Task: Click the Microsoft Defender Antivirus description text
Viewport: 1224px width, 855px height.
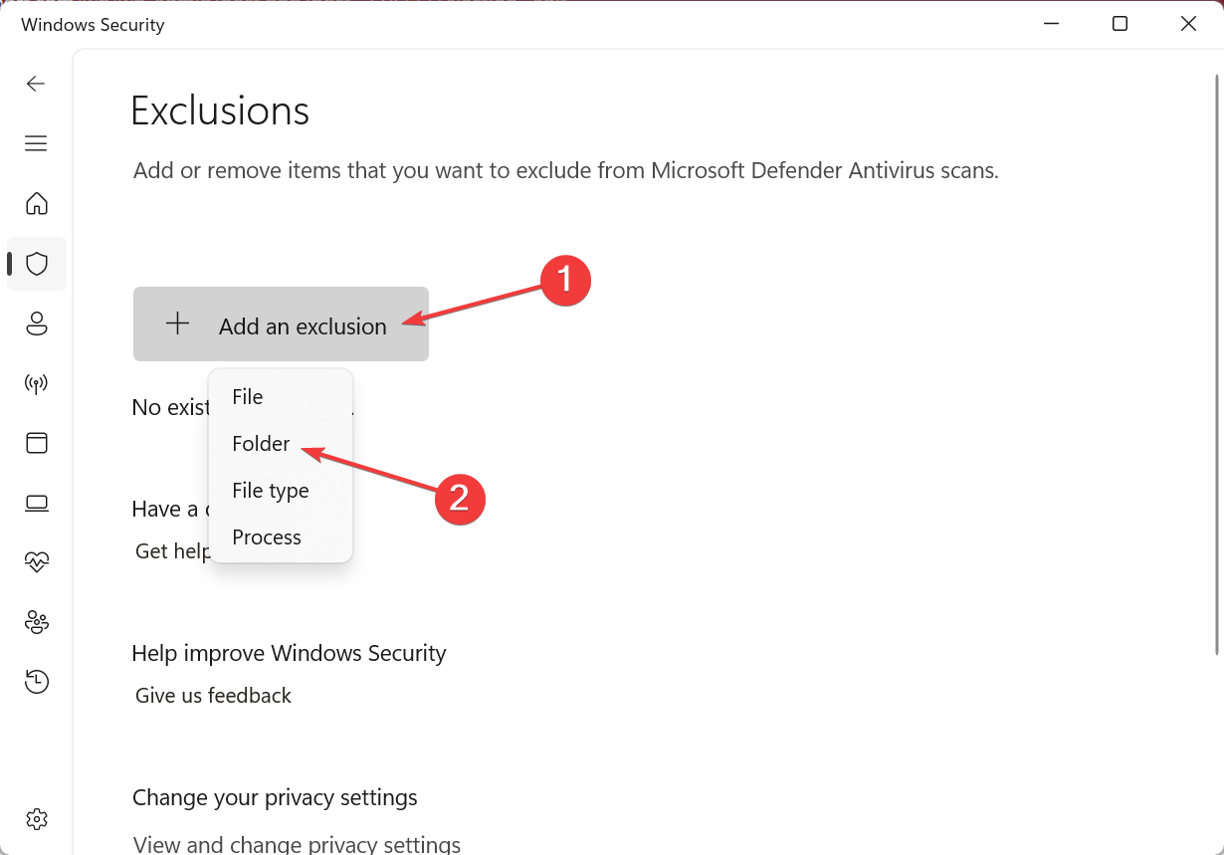Action: click(566, 170)
